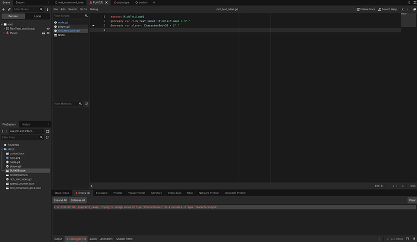The height and width of the screenshot is (242, 417).
Task: Click the Player node character icon
Action: 7,33
